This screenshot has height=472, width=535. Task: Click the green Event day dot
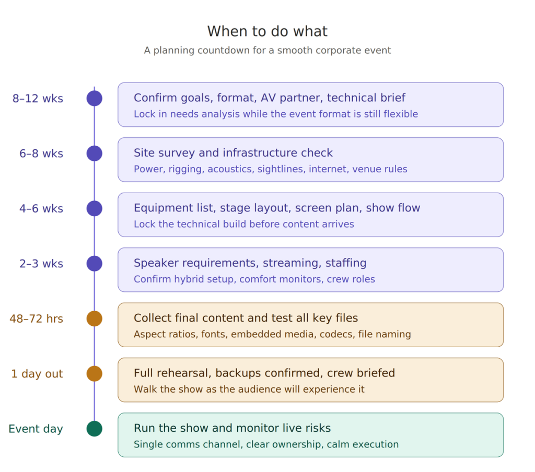coord(94,429)
